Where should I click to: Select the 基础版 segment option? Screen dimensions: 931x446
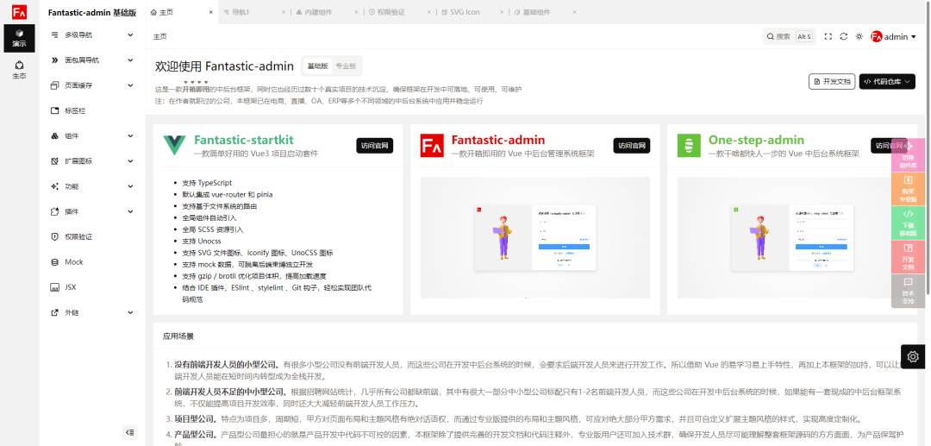point(317,66)
